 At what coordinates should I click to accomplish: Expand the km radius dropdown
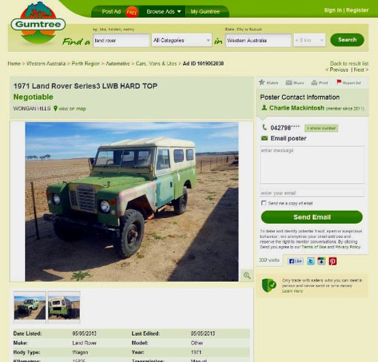tap(309, 40)
